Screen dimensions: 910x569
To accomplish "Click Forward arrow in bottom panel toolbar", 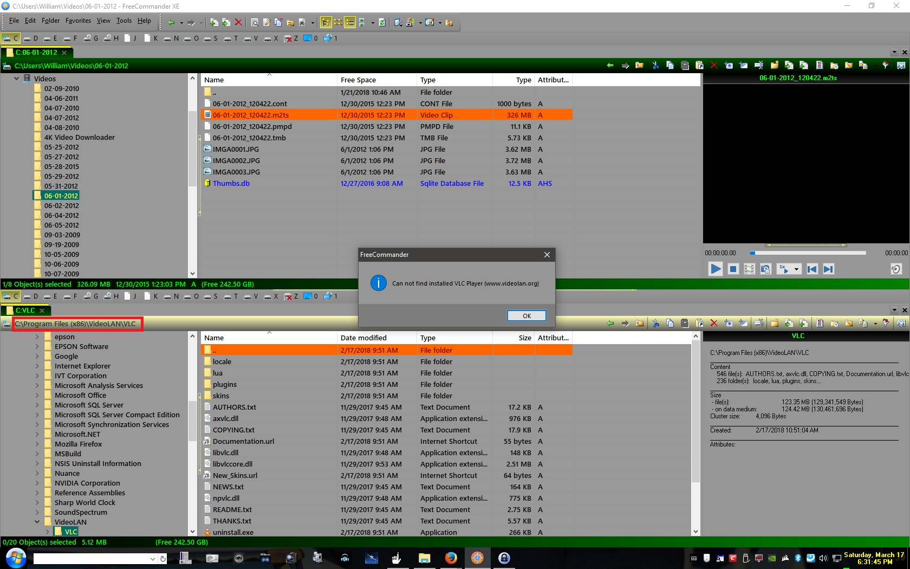I will [x=625, y=324].
